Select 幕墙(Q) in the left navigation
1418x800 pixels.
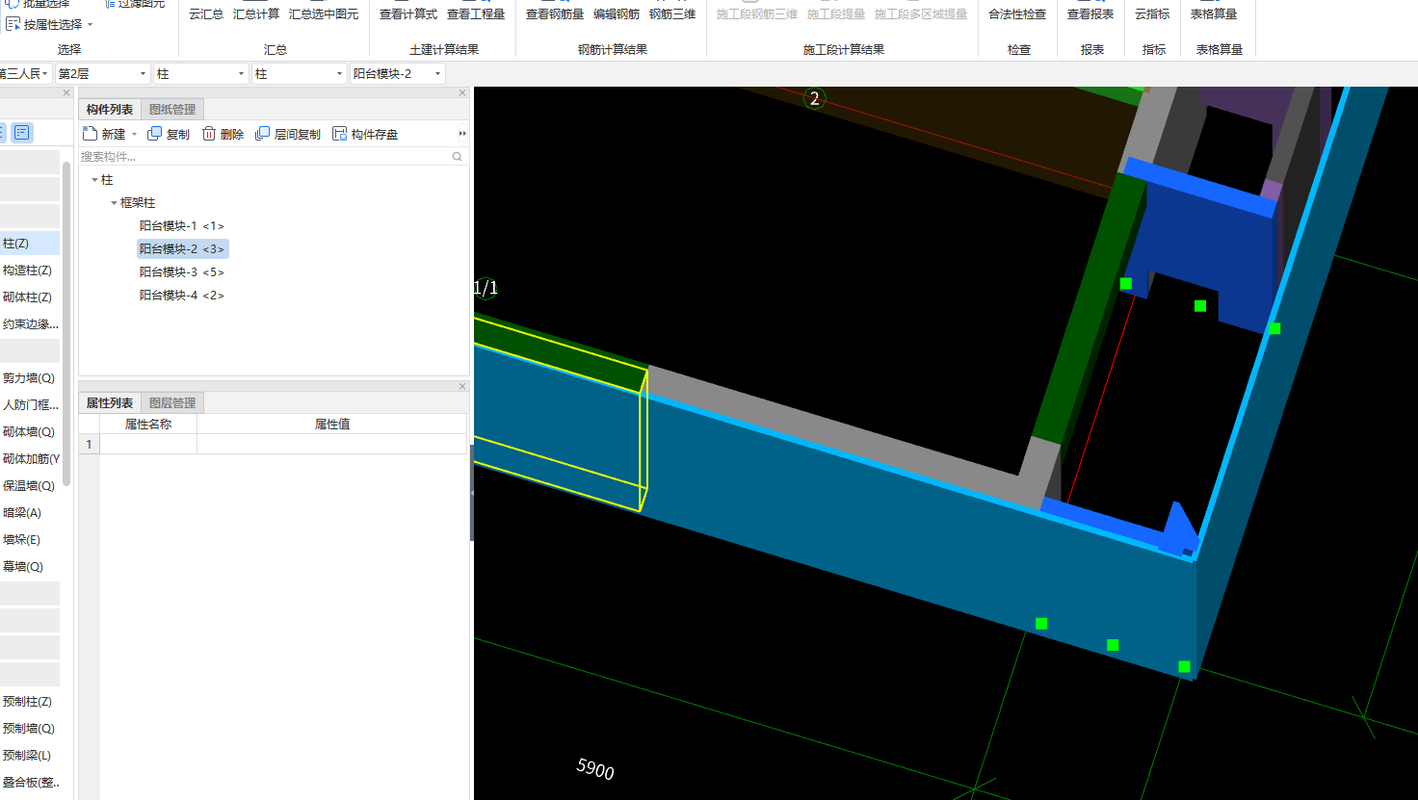[x=30, y=567]
